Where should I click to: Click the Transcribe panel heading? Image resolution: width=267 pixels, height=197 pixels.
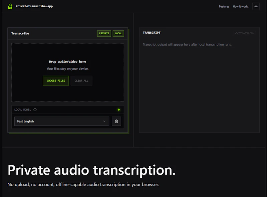[x=20, y=34]
